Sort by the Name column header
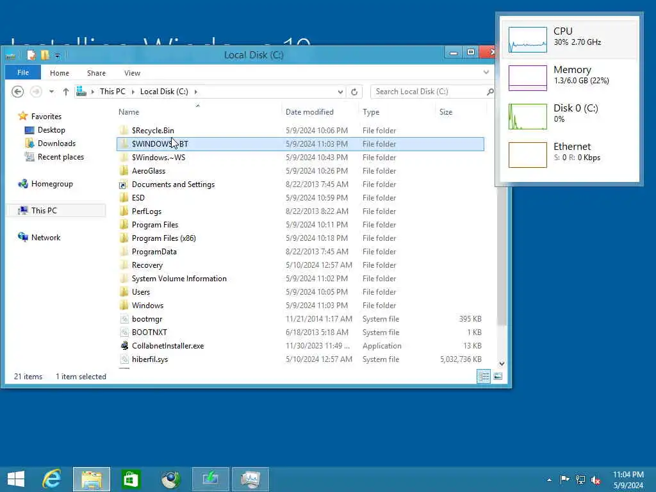 coord(128,111)
